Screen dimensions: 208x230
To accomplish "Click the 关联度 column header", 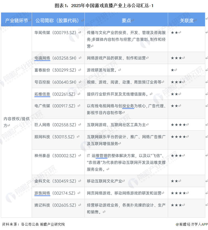I will tap(186, 19).
